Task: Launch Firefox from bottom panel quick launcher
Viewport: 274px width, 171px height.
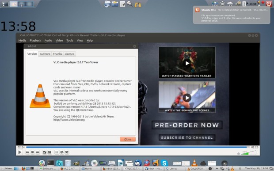Action: (x=23, y=168)
